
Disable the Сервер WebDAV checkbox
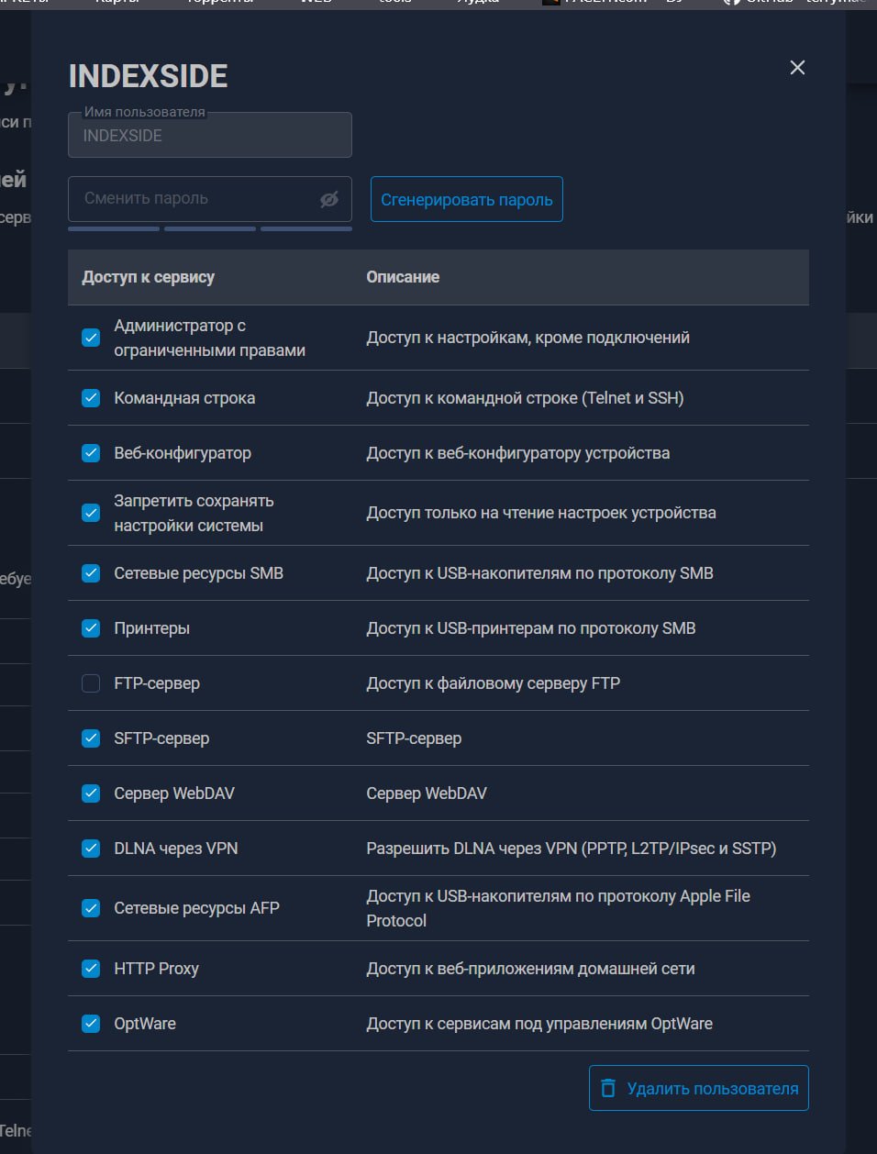pos(91,793)
